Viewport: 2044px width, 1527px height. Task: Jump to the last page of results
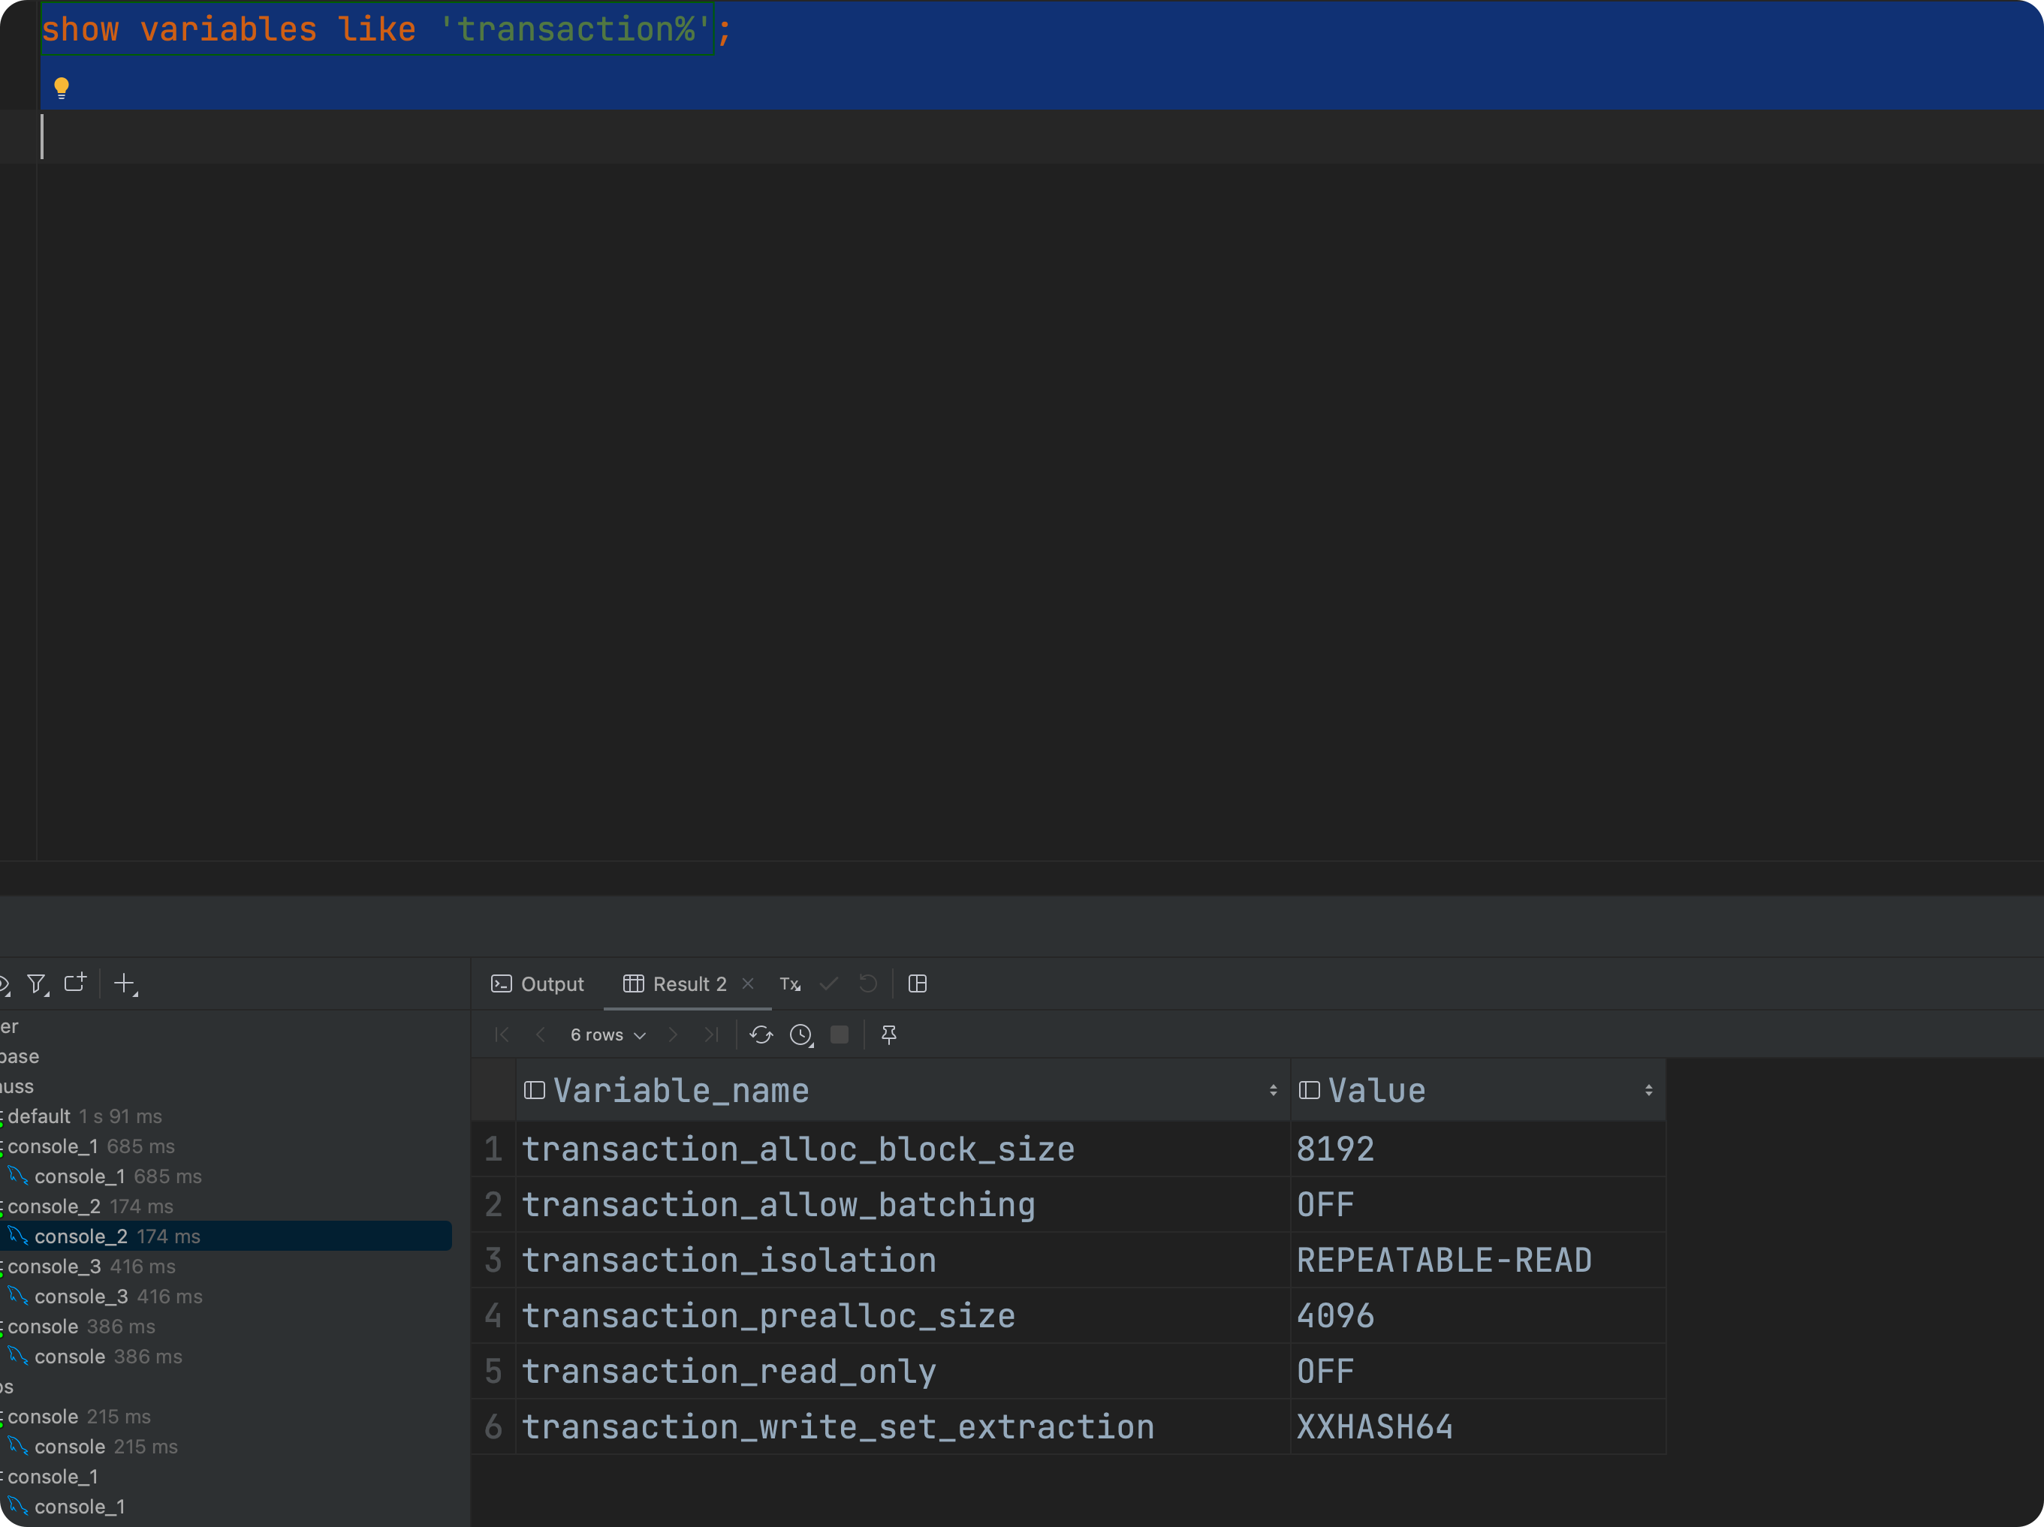[x=712, y=1035]
